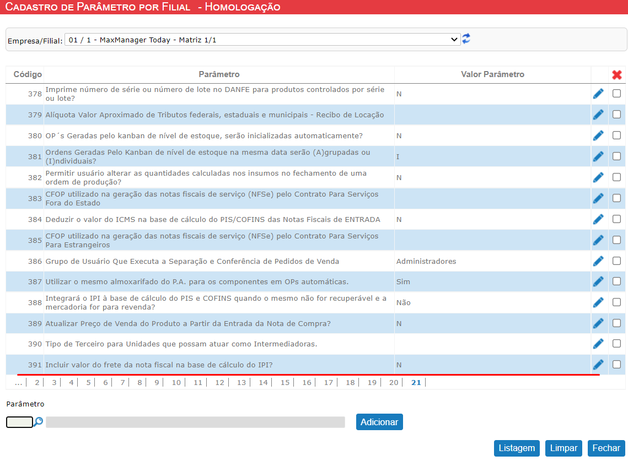The image size is (628, 461).
Task: Edit parameter 385 with pencil icon
Action: tap(598, 240)
